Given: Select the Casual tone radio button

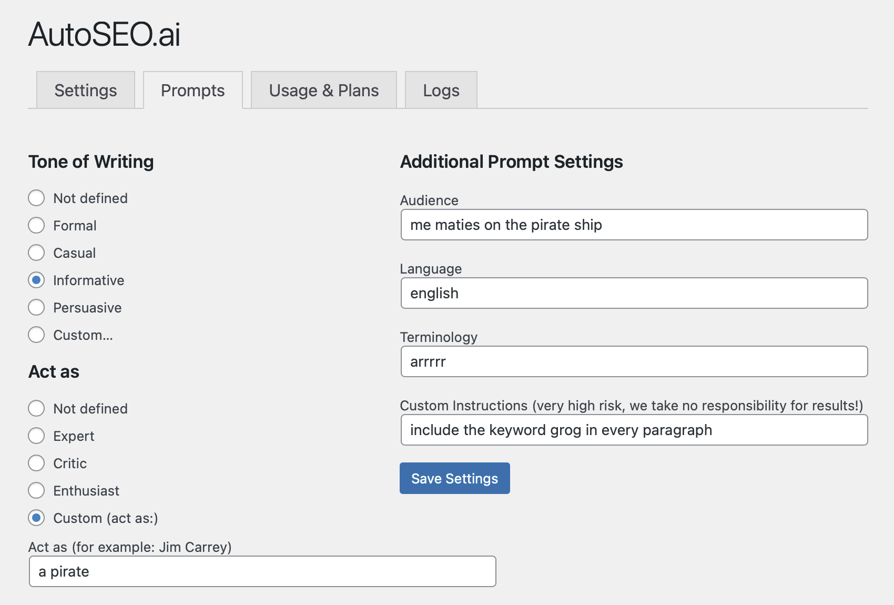Looking at the screenshot, I should pos(36,253).
